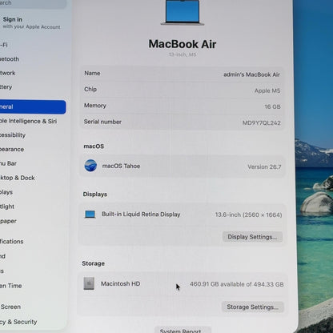This screenshot has height=333, width=333.
Task: Open Lock Screen in the sidebar
Action: tap(10, 307)
